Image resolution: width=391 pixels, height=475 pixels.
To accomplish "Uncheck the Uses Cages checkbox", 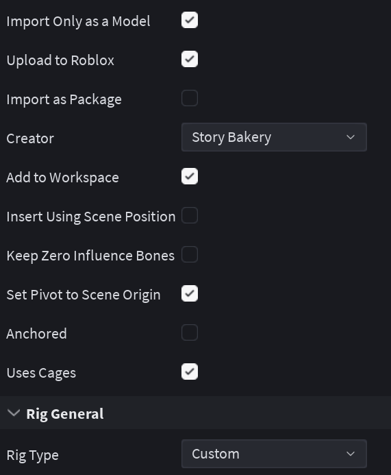I will 190,372.
